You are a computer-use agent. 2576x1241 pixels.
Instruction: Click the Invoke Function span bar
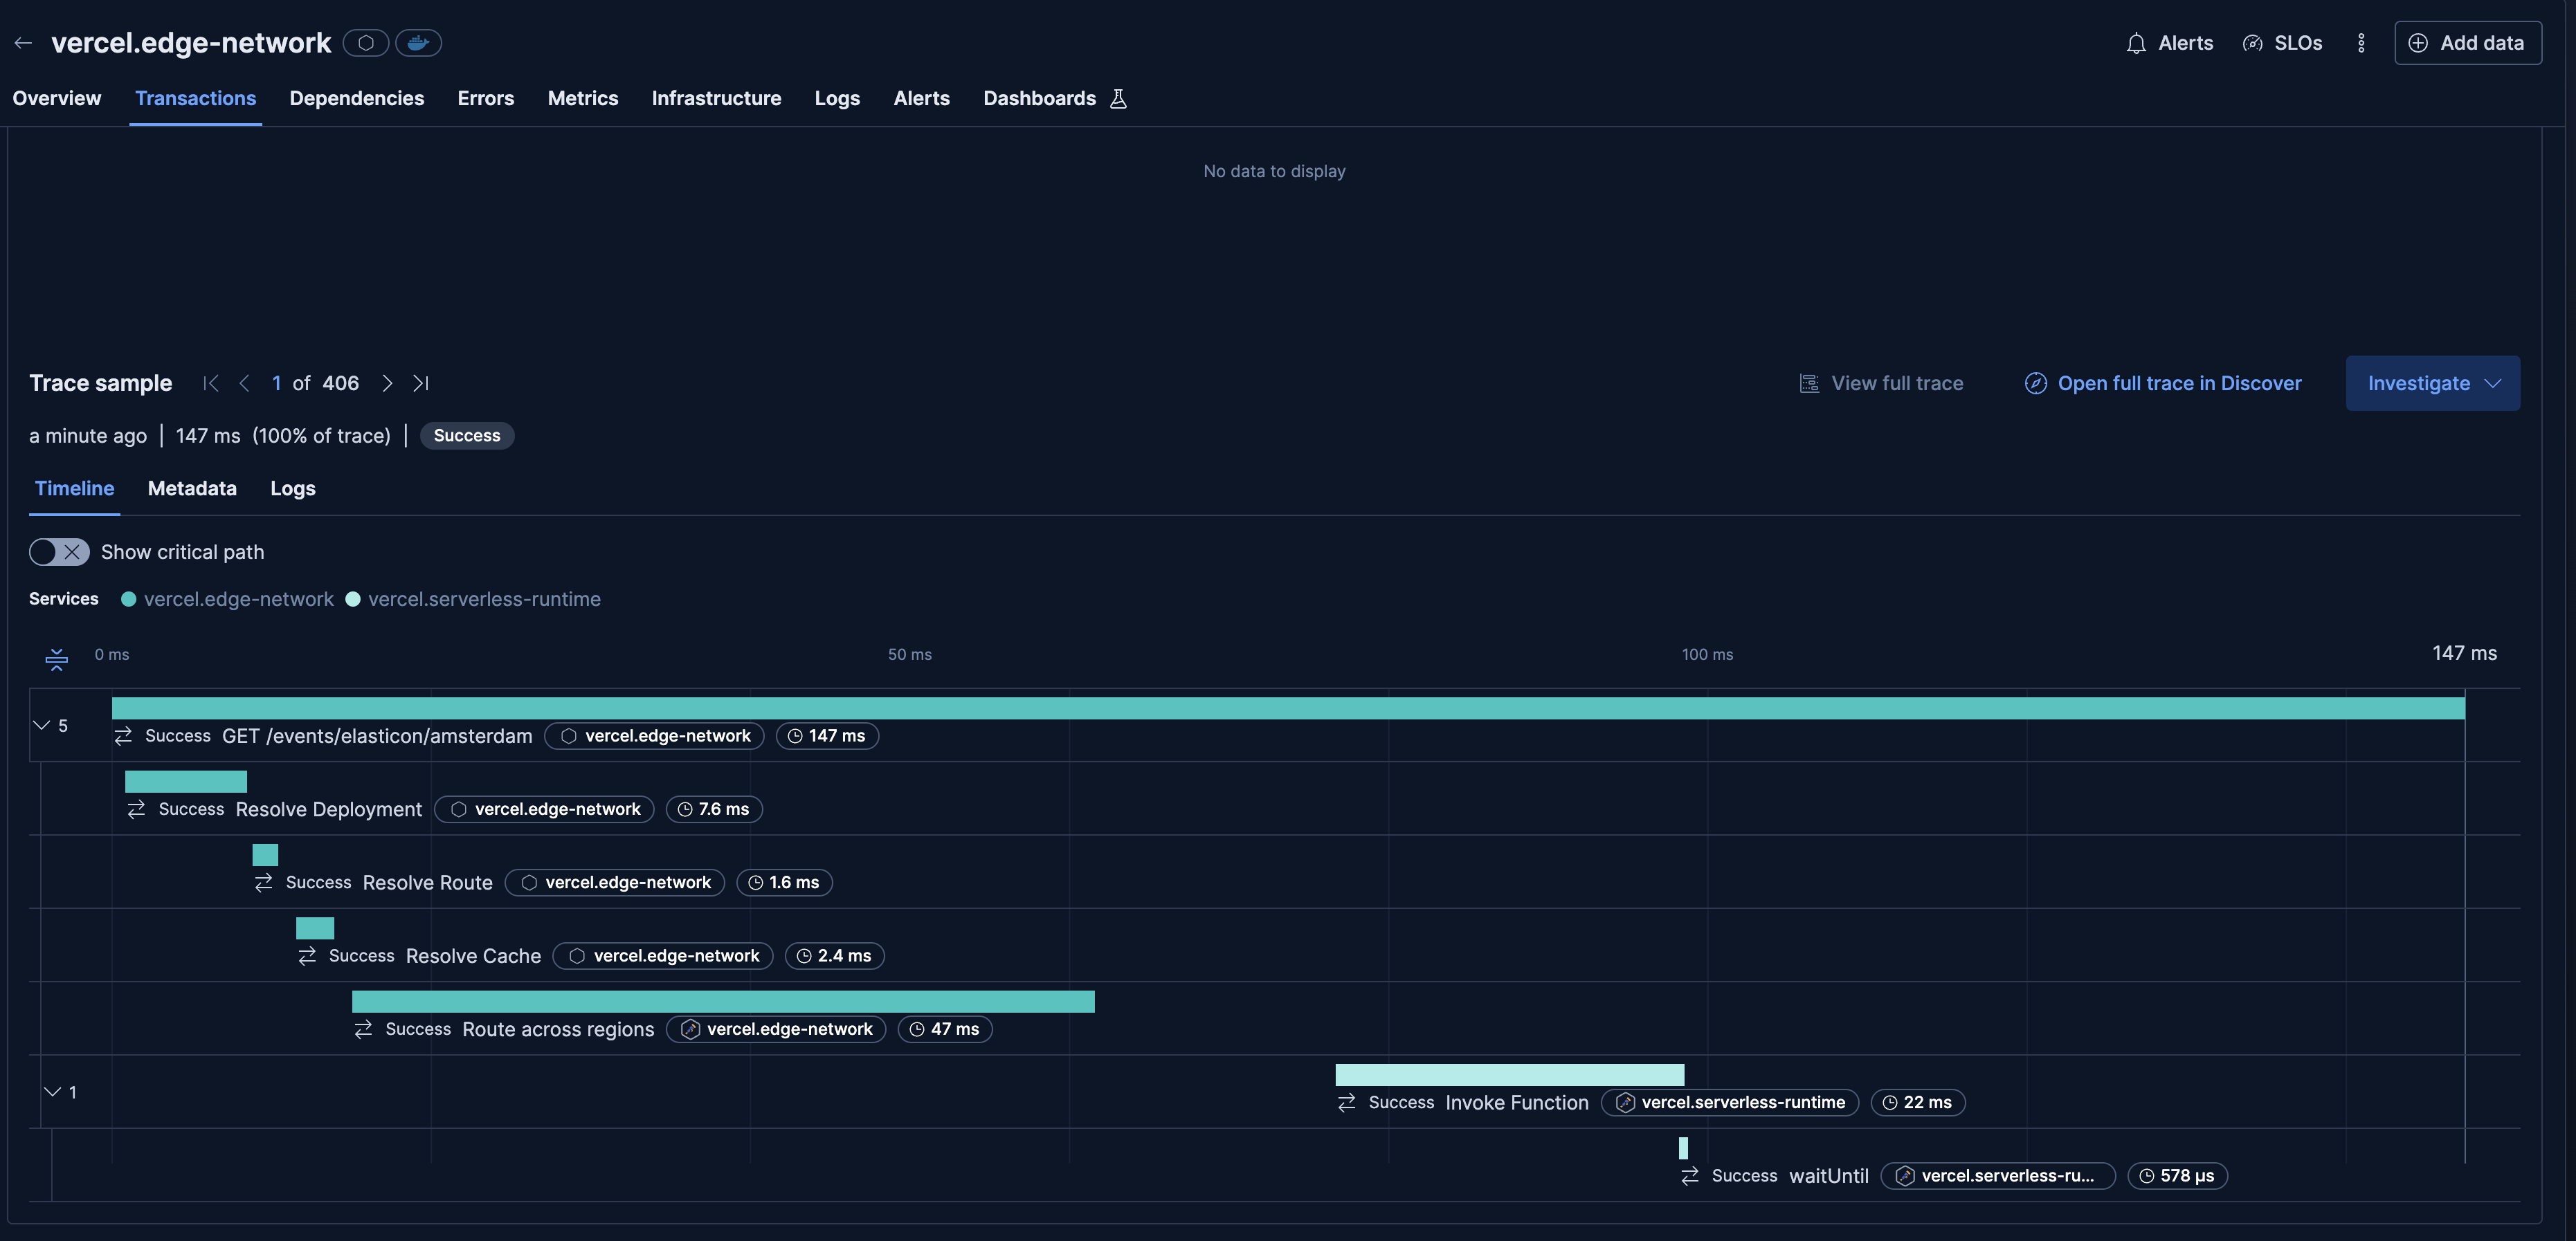click(1510, 1075)
